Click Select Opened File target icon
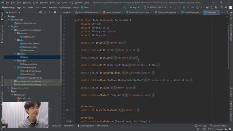Image resolution: width=233 pixels, height=131 pixels. pos(40,12)
